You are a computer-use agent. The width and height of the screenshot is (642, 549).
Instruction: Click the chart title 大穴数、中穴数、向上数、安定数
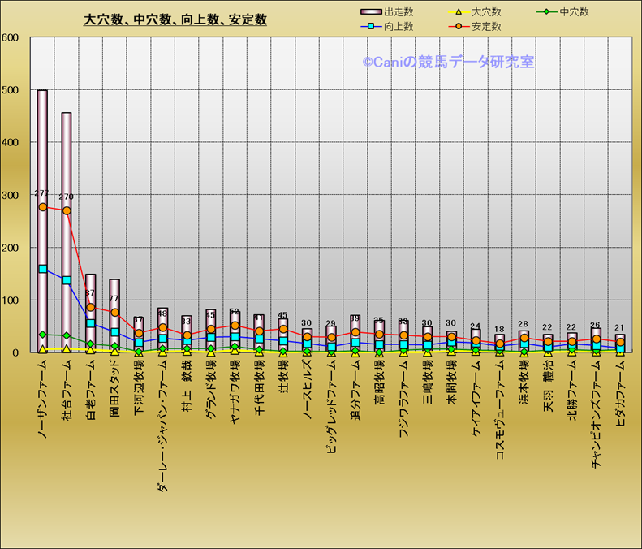tap(175, 19)
